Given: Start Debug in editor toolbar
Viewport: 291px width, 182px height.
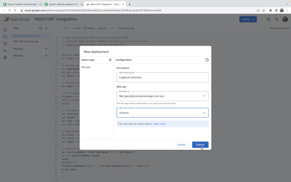Looking at the screenshot, I should tap(89, 28).
